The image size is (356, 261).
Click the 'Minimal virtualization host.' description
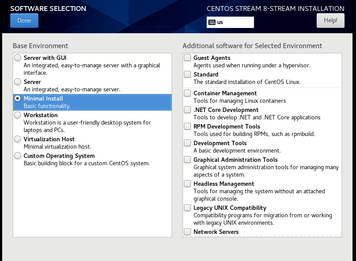coord(57,147)
